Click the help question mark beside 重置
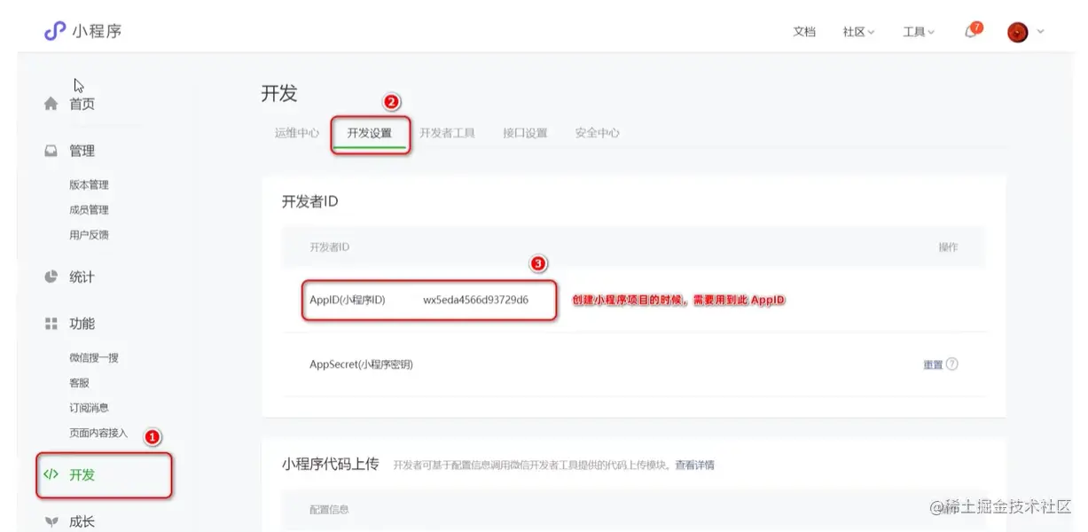 pyautogui.click(x=952, y=364)
